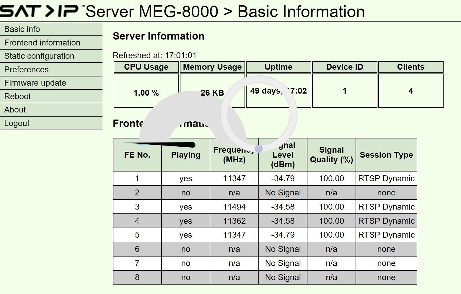Click No Signal in row 2
Screen dimensions: 461x294
coord(283,193)
